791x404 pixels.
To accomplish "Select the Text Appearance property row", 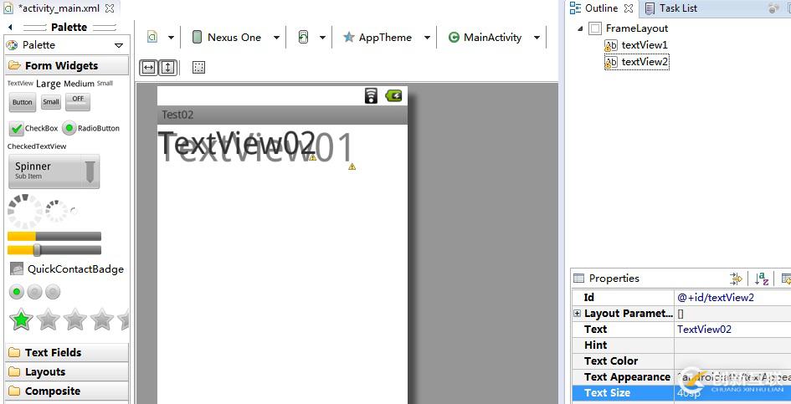I will click(681, 377).
